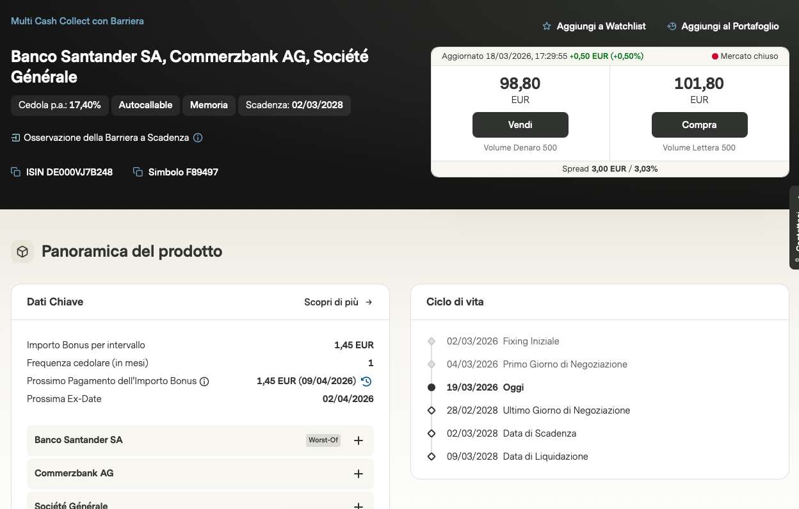Open the side tab on the right edge
The width and height of the screenshot is (799, 509).
[x=795, y=227]
